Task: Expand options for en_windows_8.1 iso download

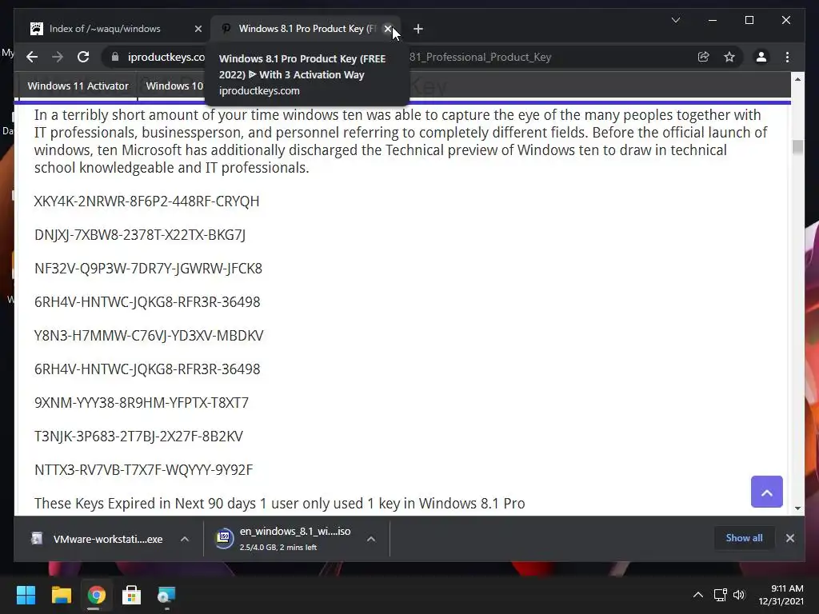Action: click(x=370, y=539)
